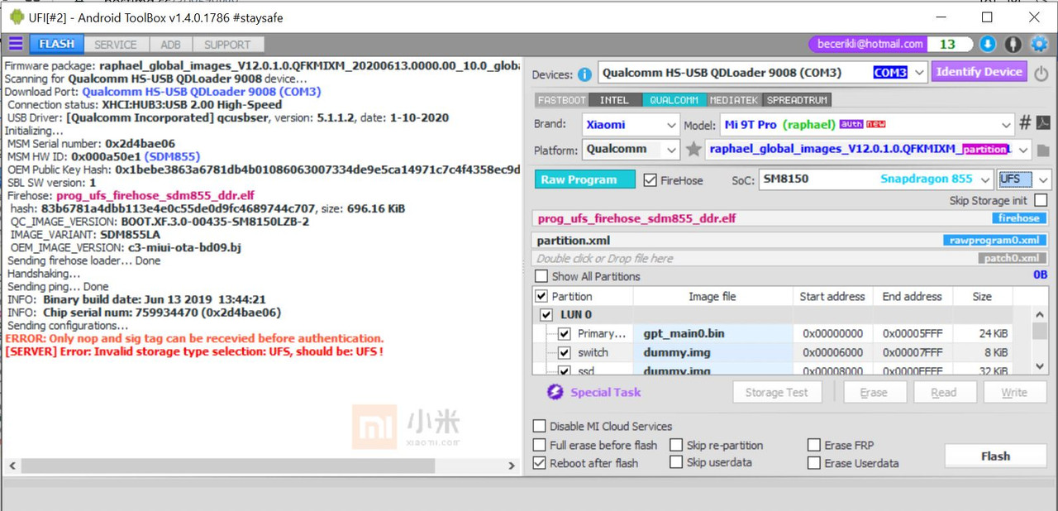Open the Platform dropdown showing Qualcomm
The width and height of the screenshot is (1058, 511).
(x=672, y=150)
